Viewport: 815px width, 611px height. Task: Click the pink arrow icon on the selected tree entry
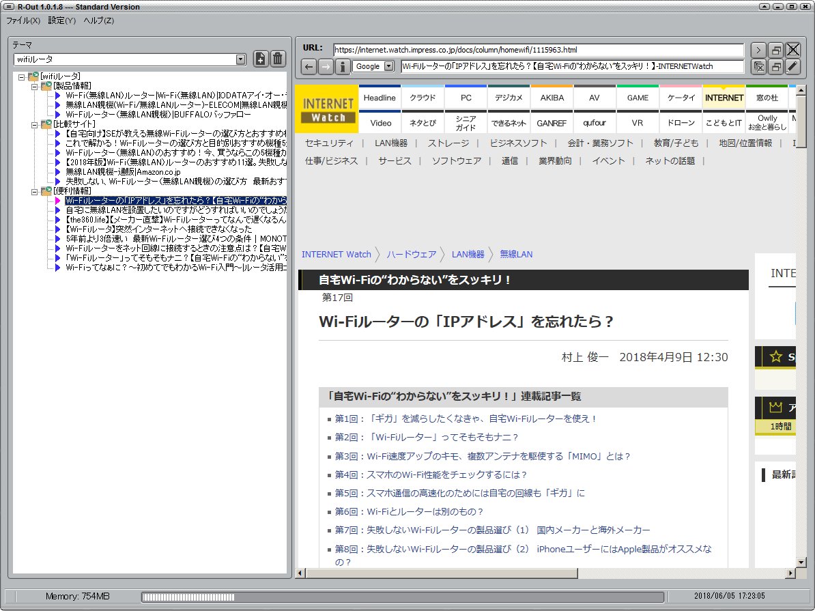coord(58,201)
